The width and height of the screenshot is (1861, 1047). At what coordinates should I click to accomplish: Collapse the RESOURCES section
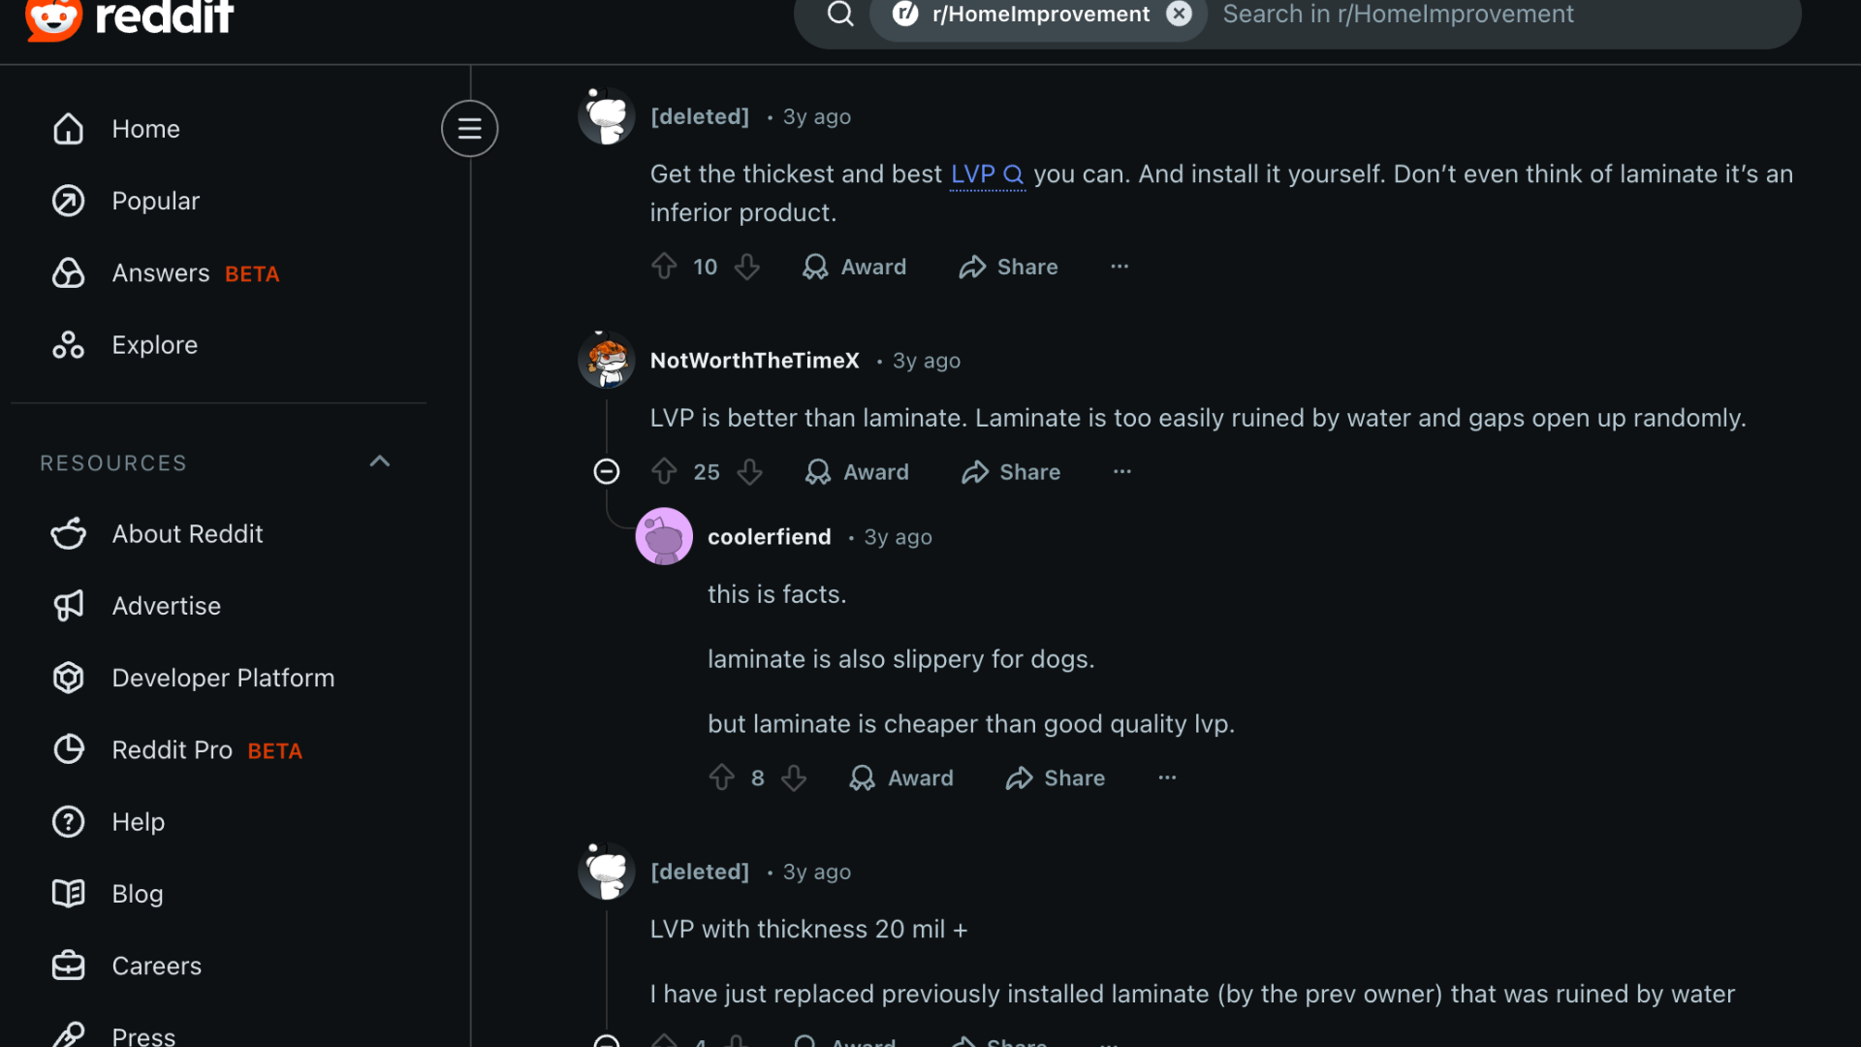379,461
